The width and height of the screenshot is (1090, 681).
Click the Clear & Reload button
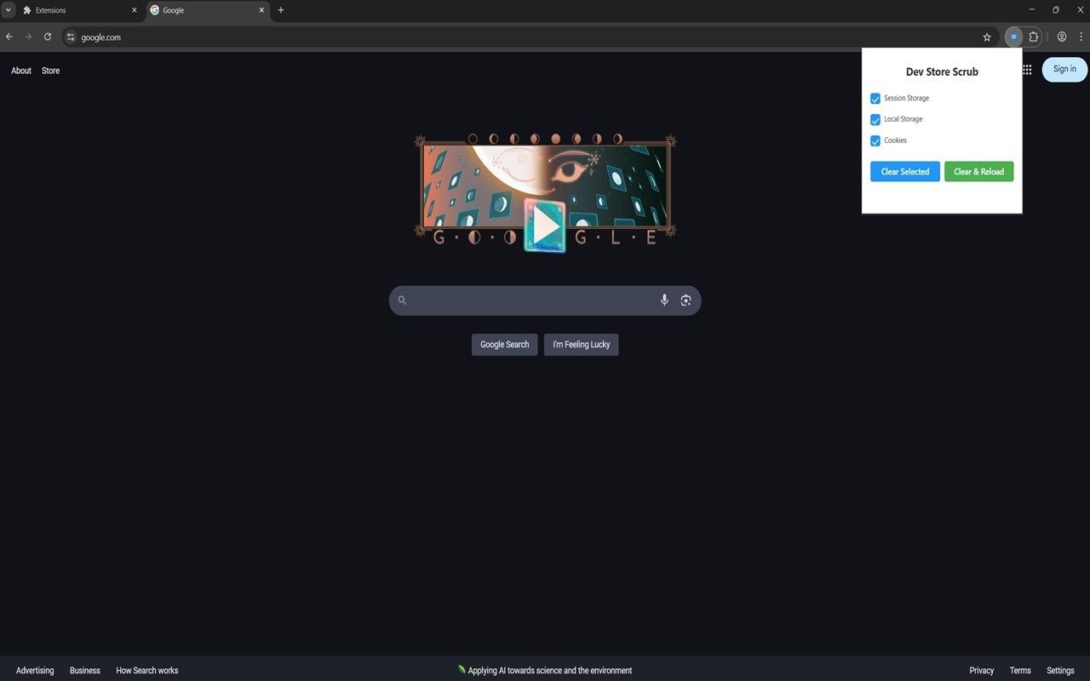tap(978, 171)
